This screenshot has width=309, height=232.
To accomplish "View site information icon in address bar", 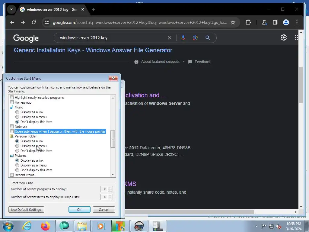I will (47, 22).
